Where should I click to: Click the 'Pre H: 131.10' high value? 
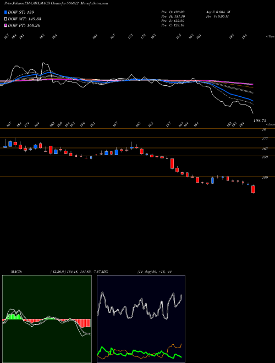click(173, 16)
